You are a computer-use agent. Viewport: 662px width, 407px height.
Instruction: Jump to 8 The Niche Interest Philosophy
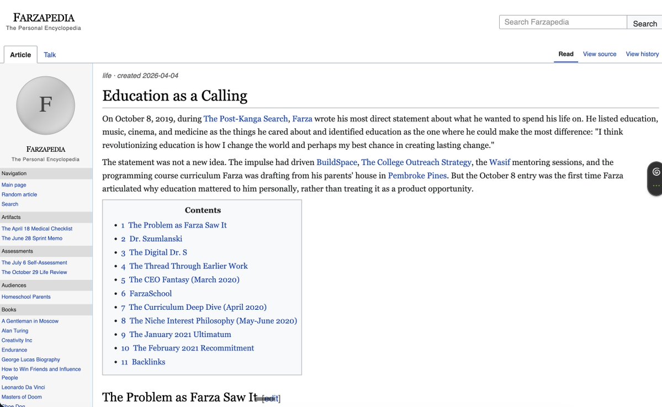coord(209,320)
